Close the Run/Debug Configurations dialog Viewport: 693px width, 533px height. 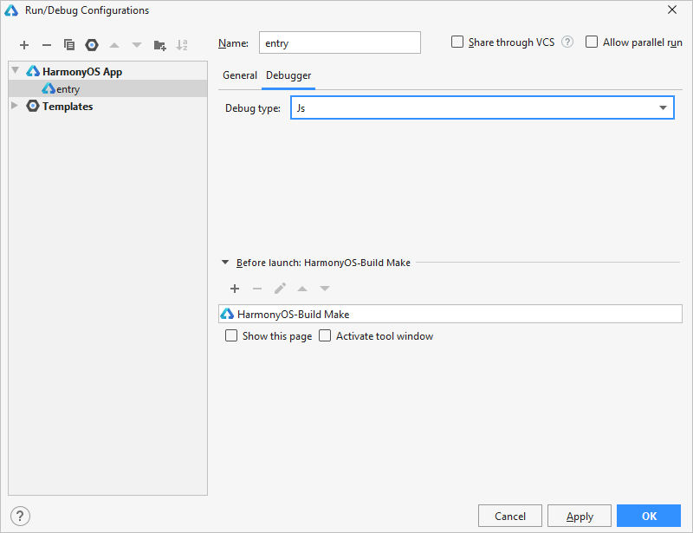(x=672, y=10)
